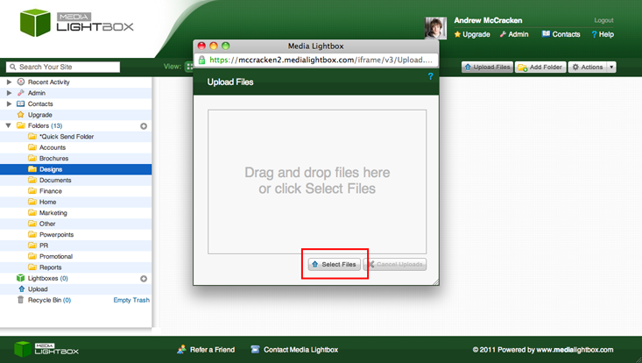Expand the Recent Activity tree node
642x363 pixels.
coord(10,82)
